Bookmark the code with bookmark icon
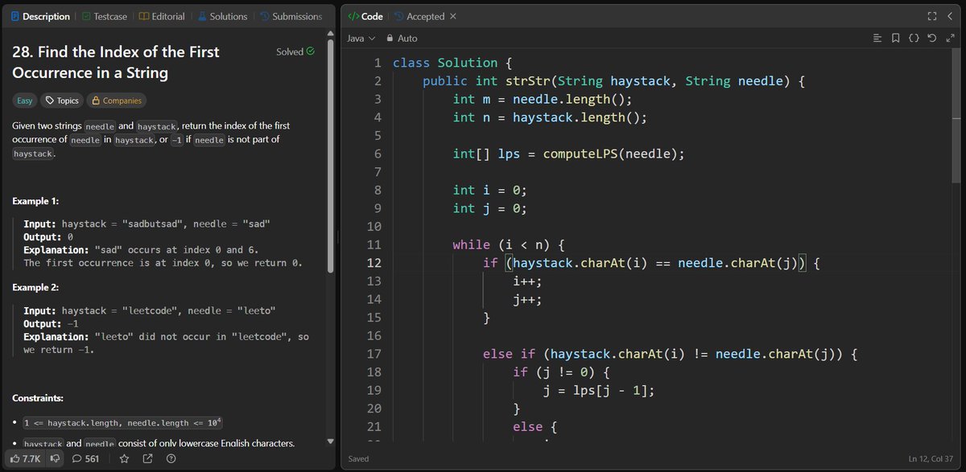 [x=895, y=38]
